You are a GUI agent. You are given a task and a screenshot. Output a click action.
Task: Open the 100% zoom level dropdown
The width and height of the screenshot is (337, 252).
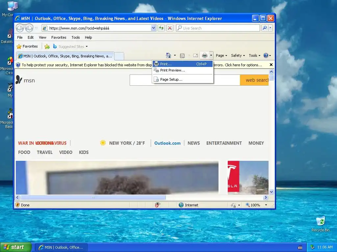pos(266,205)
